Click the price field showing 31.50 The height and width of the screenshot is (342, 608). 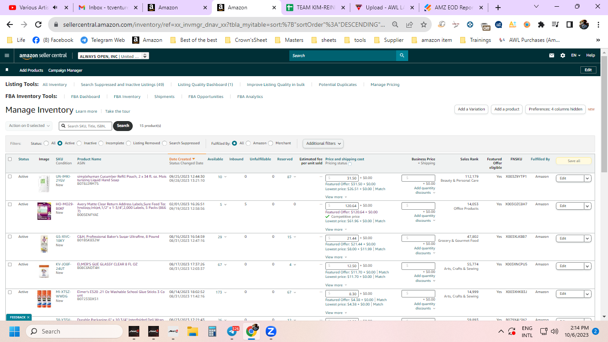(x=342, y=178)
